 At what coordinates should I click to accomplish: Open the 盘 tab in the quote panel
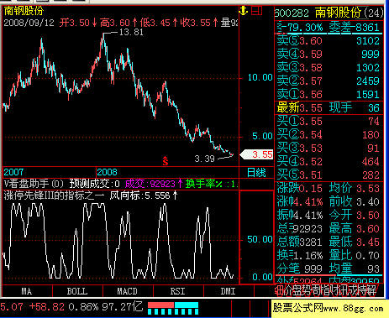pos(297,291)
